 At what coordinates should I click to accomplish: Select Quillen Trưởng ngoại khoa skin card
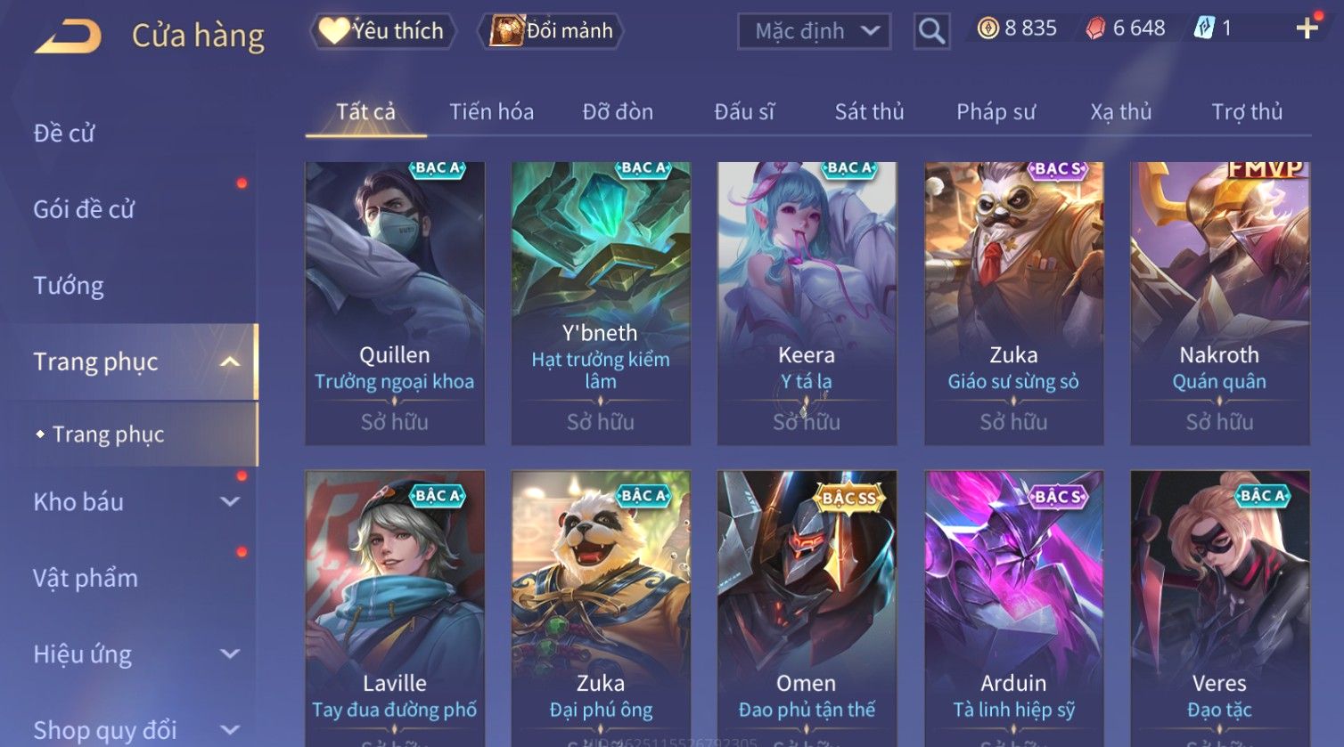395,304
